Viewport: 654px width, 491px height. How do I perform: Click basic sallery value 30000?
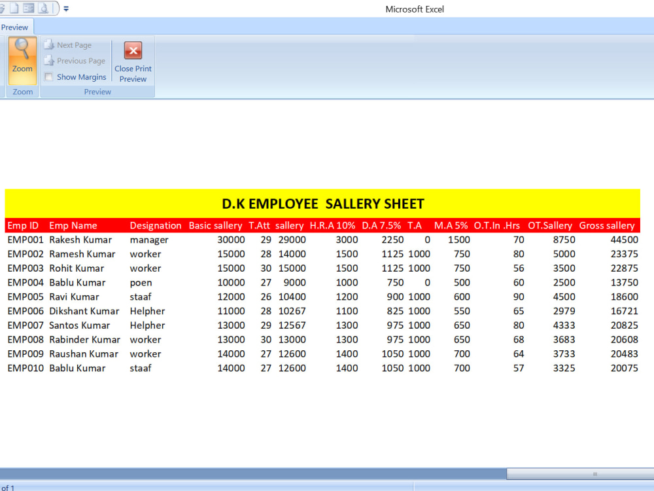click(x=231, y=240)
